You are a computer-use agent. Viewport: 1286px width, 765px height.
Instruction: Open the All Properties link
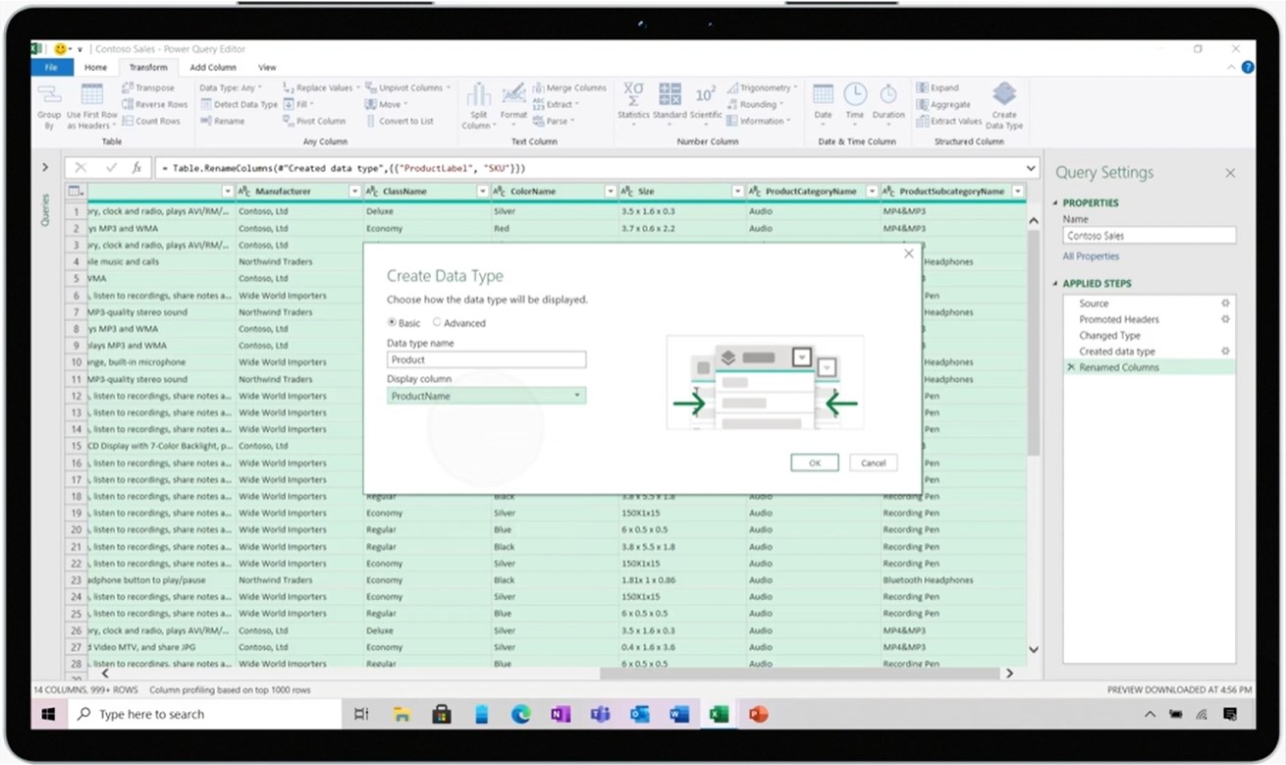pos(1091,256)
